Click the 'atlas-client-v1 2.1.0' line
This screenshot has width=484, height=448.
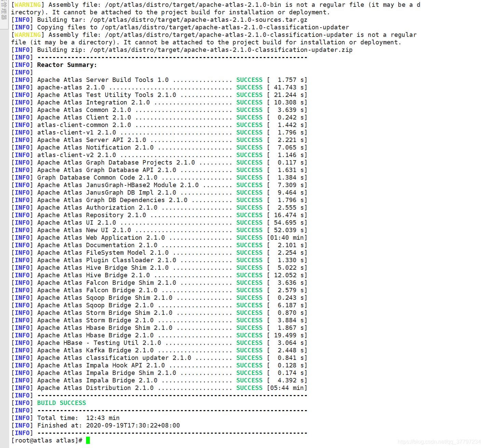coord(159,132)
